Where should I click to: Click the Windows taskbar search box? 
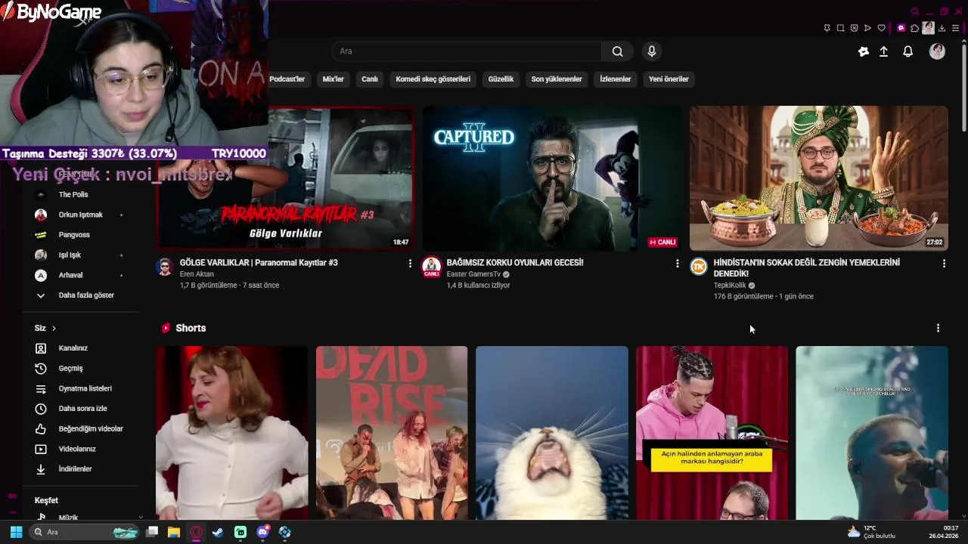click(x=84, y=532)
